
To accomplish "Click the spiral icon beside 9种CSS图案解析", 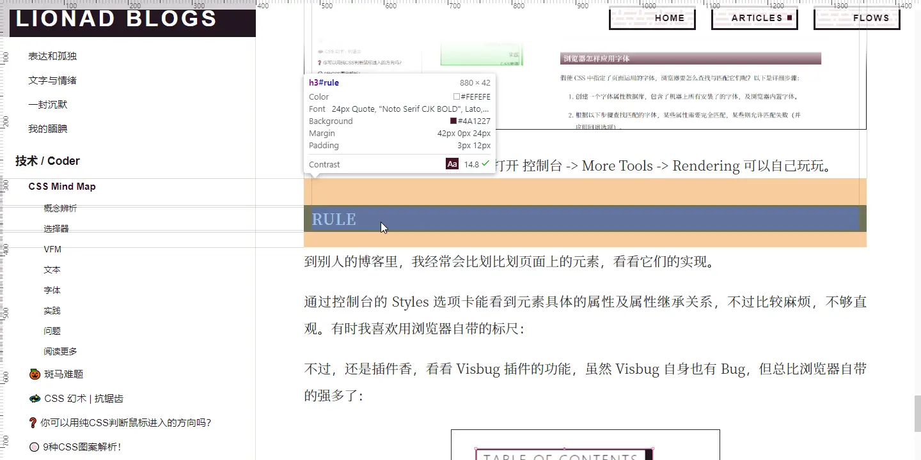I will 35,447.
